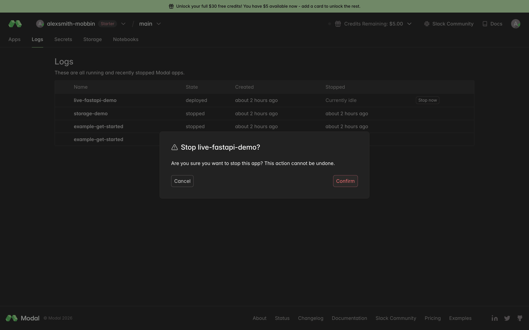Switch to the Logs tab

pos(37,39)
